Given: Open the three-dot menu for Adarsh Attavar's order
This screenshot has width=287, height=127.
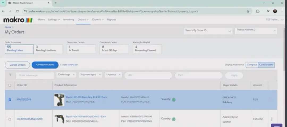Looking at the screenshot, I should point(272,119).
